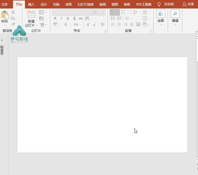Click the Strikethrough abc icon

point(81,18)
